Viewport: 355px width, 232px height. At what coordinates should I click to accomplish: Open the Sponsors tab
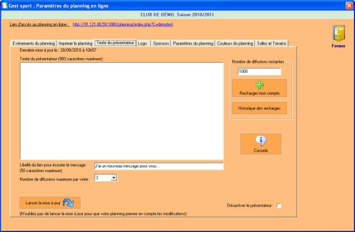(160, 43)
